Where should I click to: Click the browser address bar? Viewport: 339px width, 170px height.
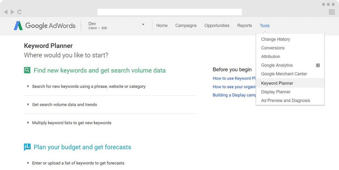[169, 12]
